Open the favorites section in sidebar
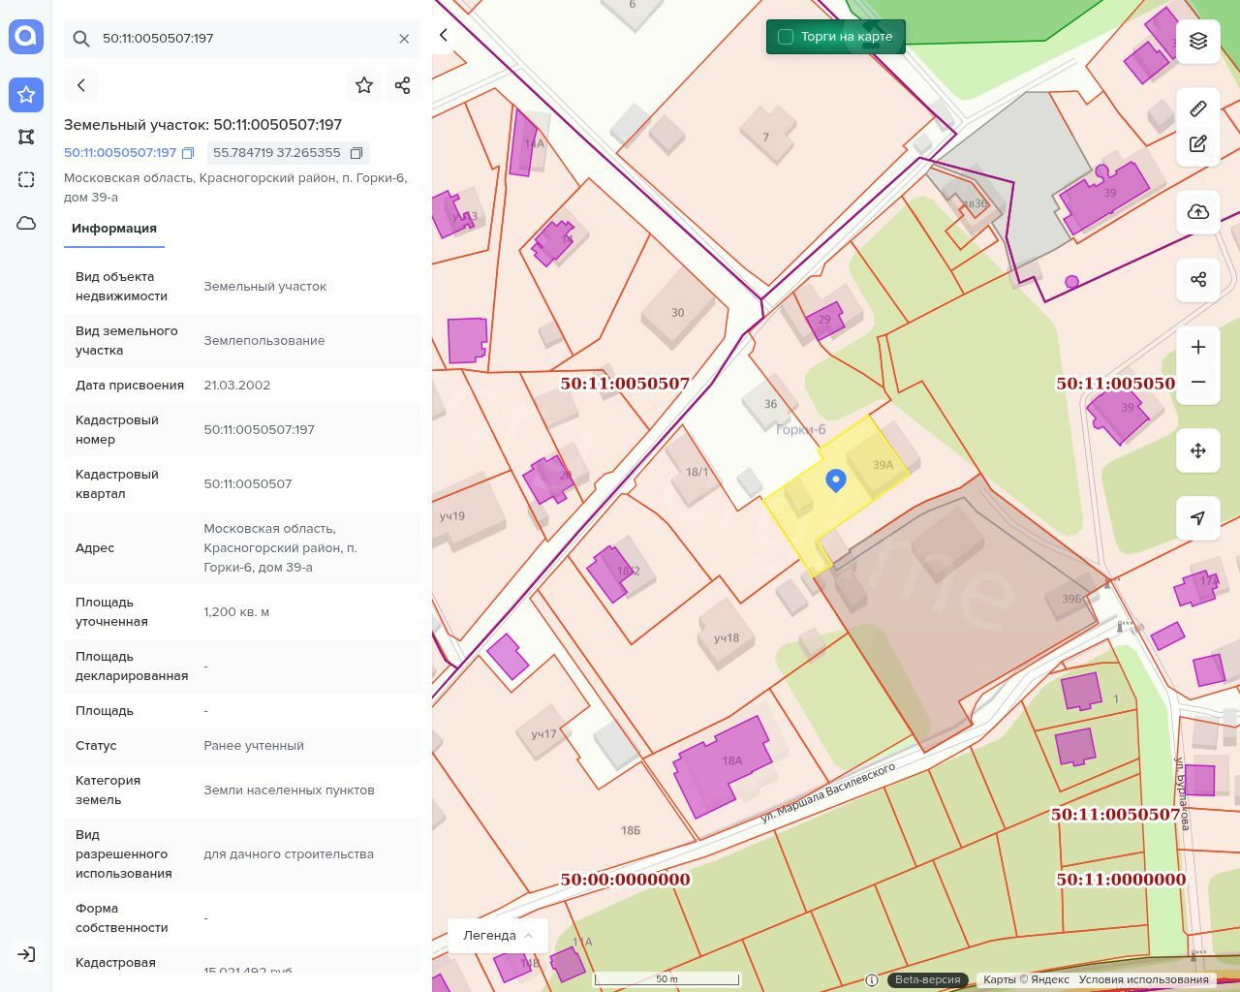1240x992 pixels. pyautogui.click(x=26, y=95)
